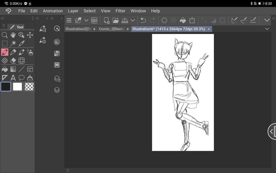This screenshot has width=276, height=173.
Task: Expand the bottom palette double arrows
Action: point(68,170)
